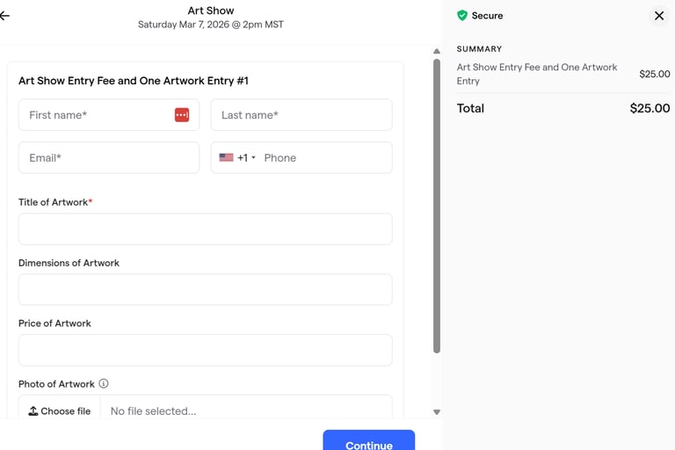The width and height of the screenshot is (675, 450).
Task: Click the back arrow icon
Action: (x=4, y=16)
